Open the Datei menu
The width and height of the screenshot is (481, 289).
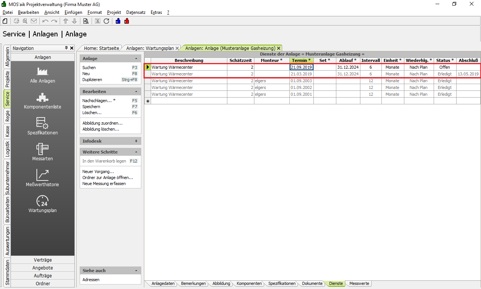point(8,12)
